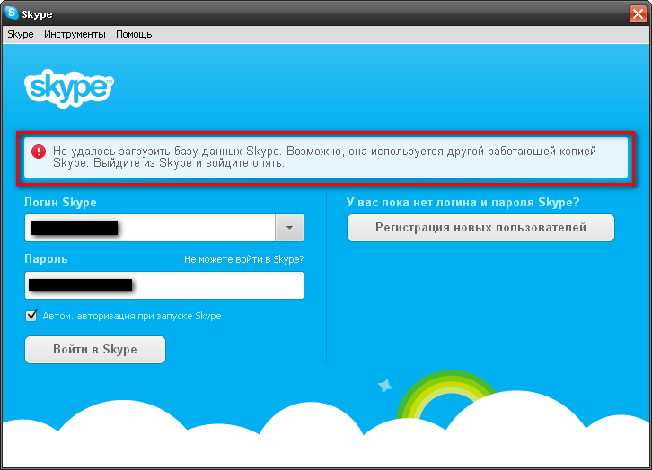Click the Skype title bar caption
Image resolution: width=652 pixels, height=470 pixels.
(40, 13)
